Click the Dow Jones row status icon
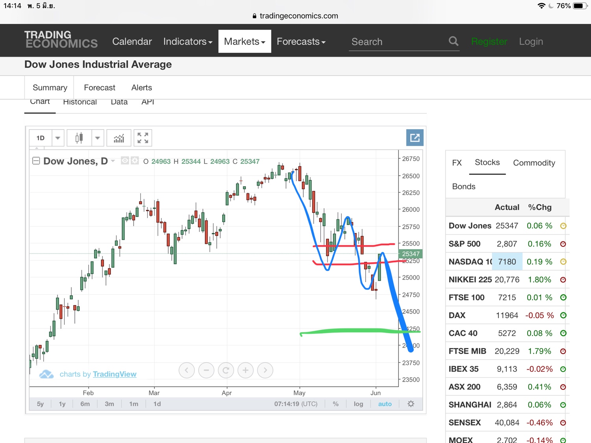The height and width of the screenshot is (443, 591). click(563, 226)
